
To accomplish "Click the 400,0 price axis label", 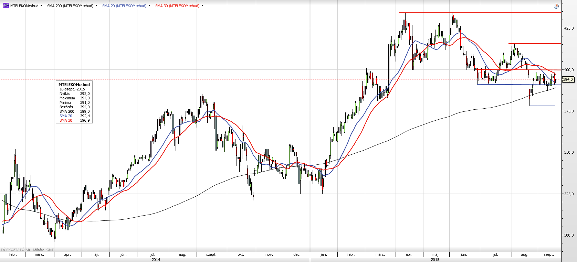I will [568, 70].
